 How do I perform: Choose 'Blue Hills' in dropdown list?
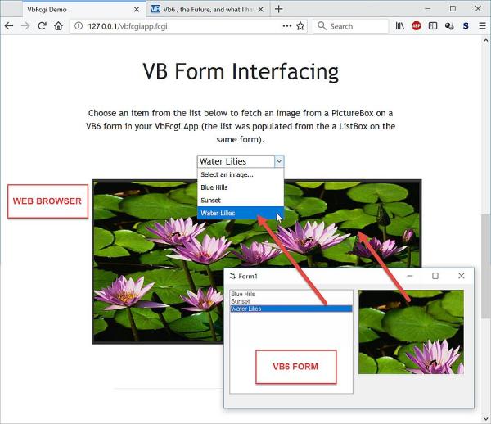(241, 187)
